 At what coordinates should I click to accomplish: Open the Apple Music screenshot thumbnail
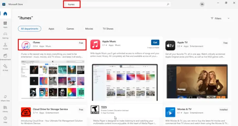pyautogui.click(x=125, y=82)
